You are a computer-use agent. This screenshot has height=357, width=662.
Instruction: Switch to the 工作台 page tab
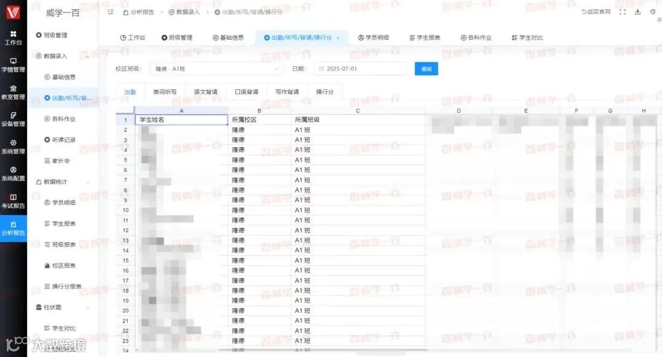[x=132, y=37]
